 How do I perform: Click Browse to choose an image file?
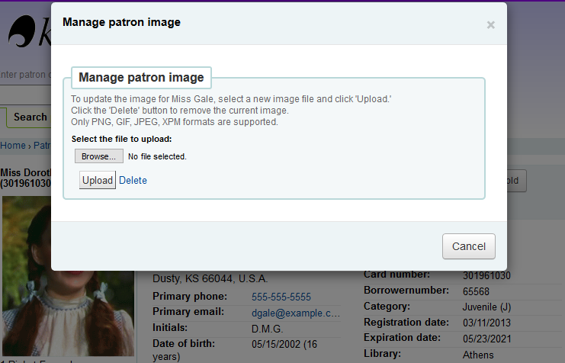[98, 156]
